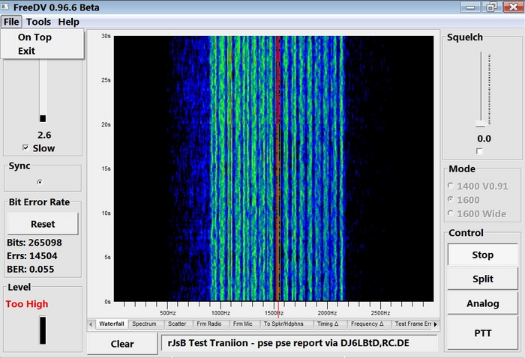Click the SNR gauge bar
This screenshot has height=358, width=525.
coord(43,91)
